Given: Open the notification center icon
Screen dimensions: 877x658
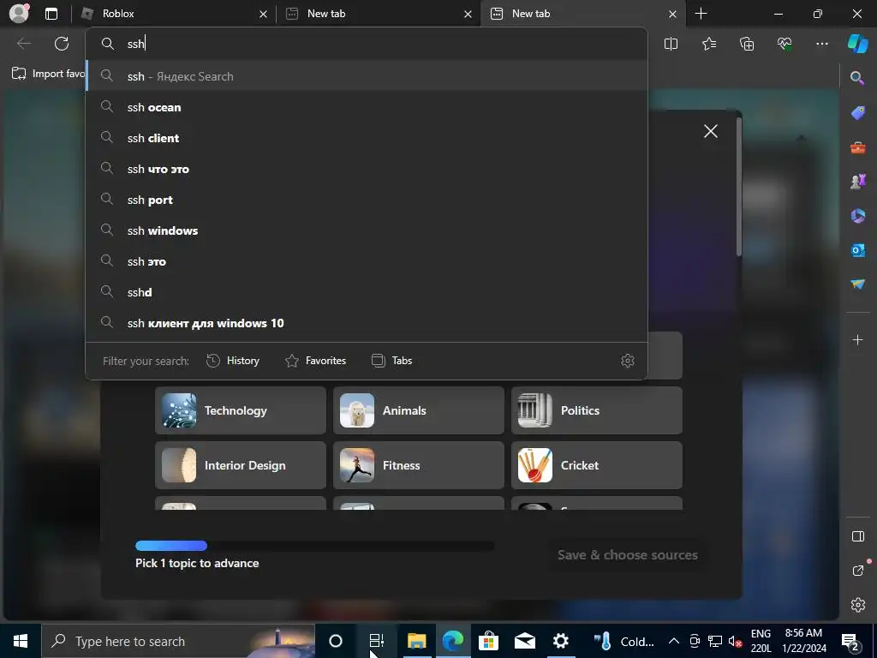Looking at the screenshot, I should tap(850, 641).
